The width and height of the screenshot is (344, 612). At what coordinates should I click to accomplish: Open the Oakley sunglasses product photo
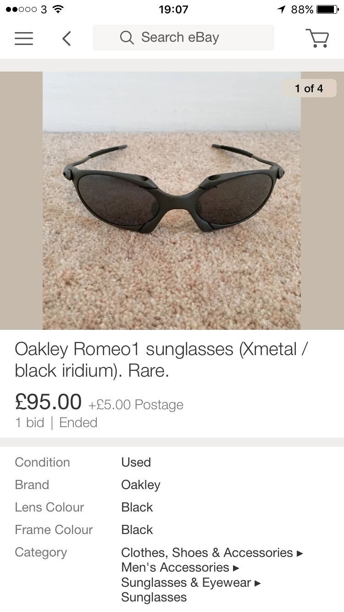coord(172,200)
